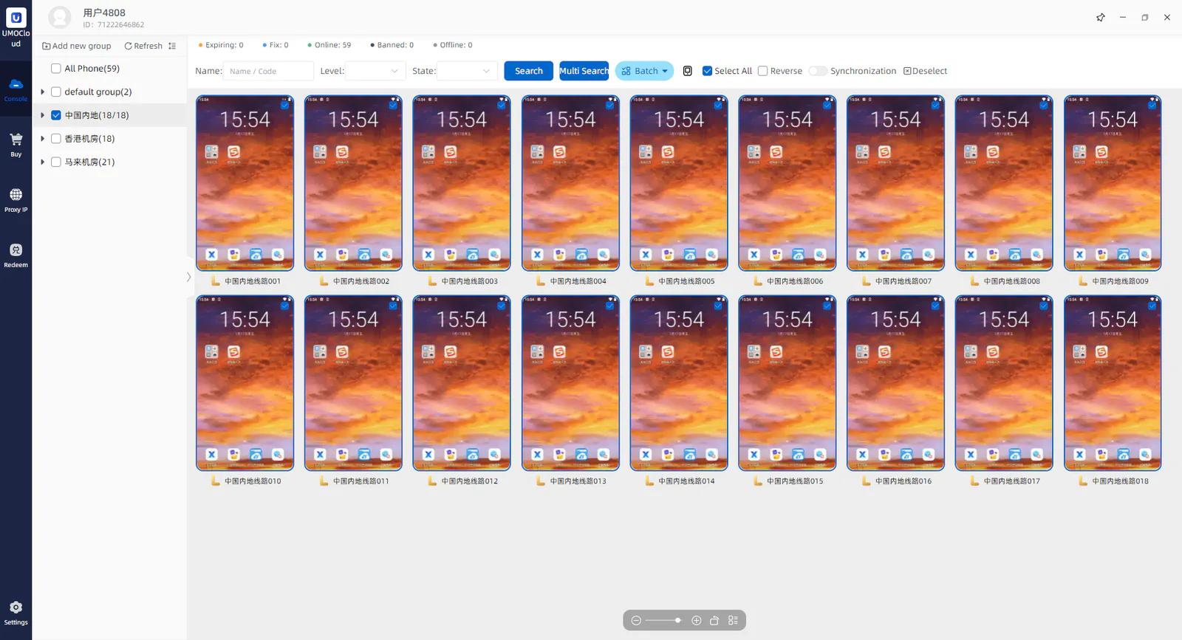1182x640 pixels.
Task: Click the label 中国内地线路007
Action: (903, 281)
